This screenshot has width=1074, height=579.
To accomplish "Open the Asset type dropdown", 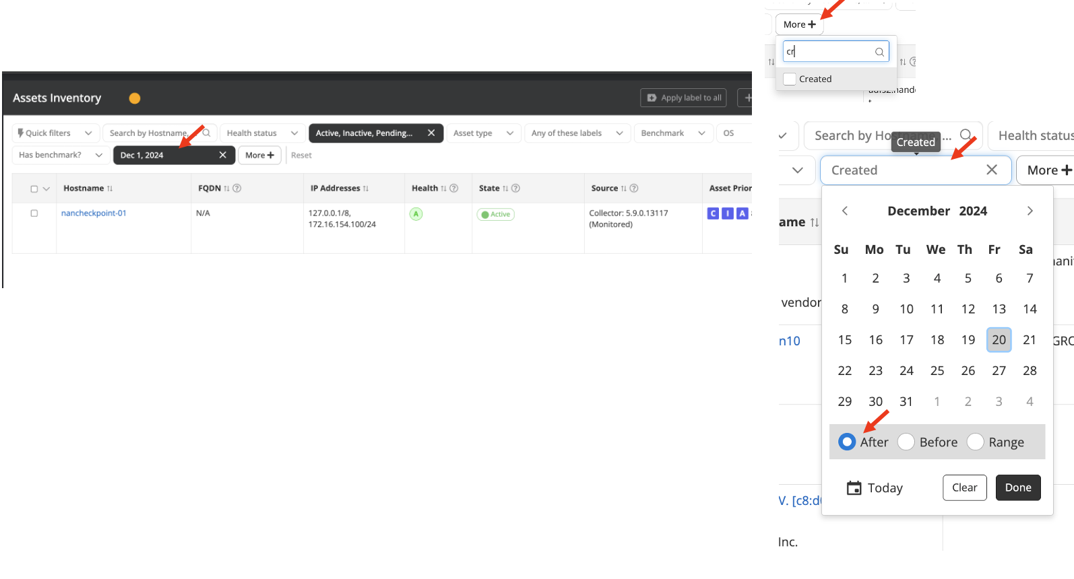I will pos(483,133).
